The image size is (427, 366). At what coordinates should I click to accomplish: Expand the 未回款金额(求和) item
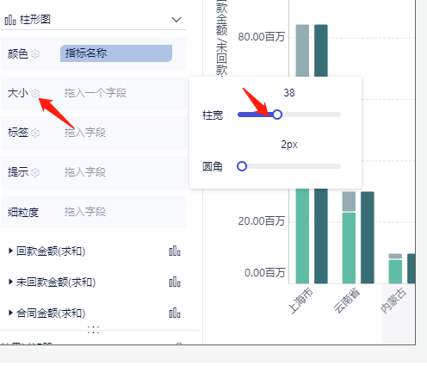10,282
